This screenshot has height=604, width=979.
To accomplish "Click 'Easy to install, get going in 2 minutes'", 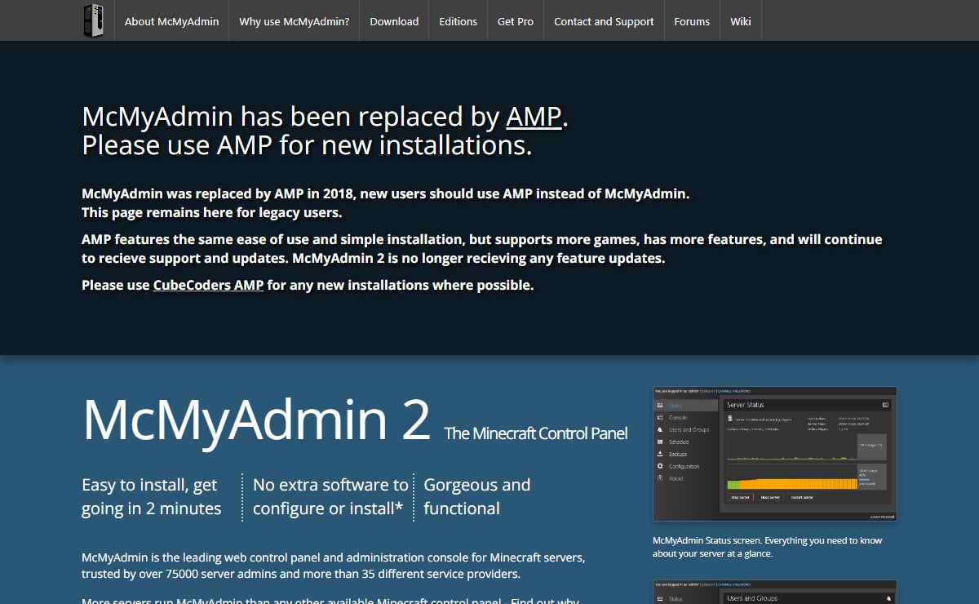I will 152,496.
